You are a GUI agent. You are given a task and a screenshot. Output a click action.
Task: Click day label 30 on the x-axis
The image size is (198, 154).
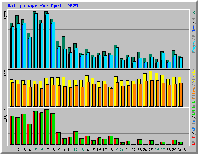tap(180, 150)
